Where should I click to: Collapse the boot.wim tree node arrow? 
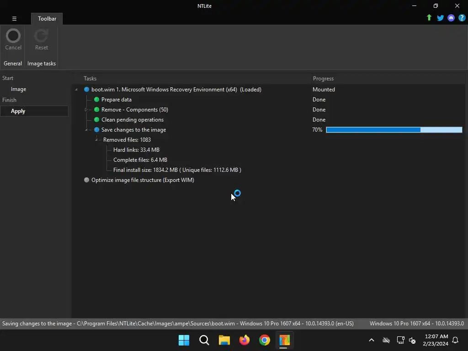[x=76, y=90]
